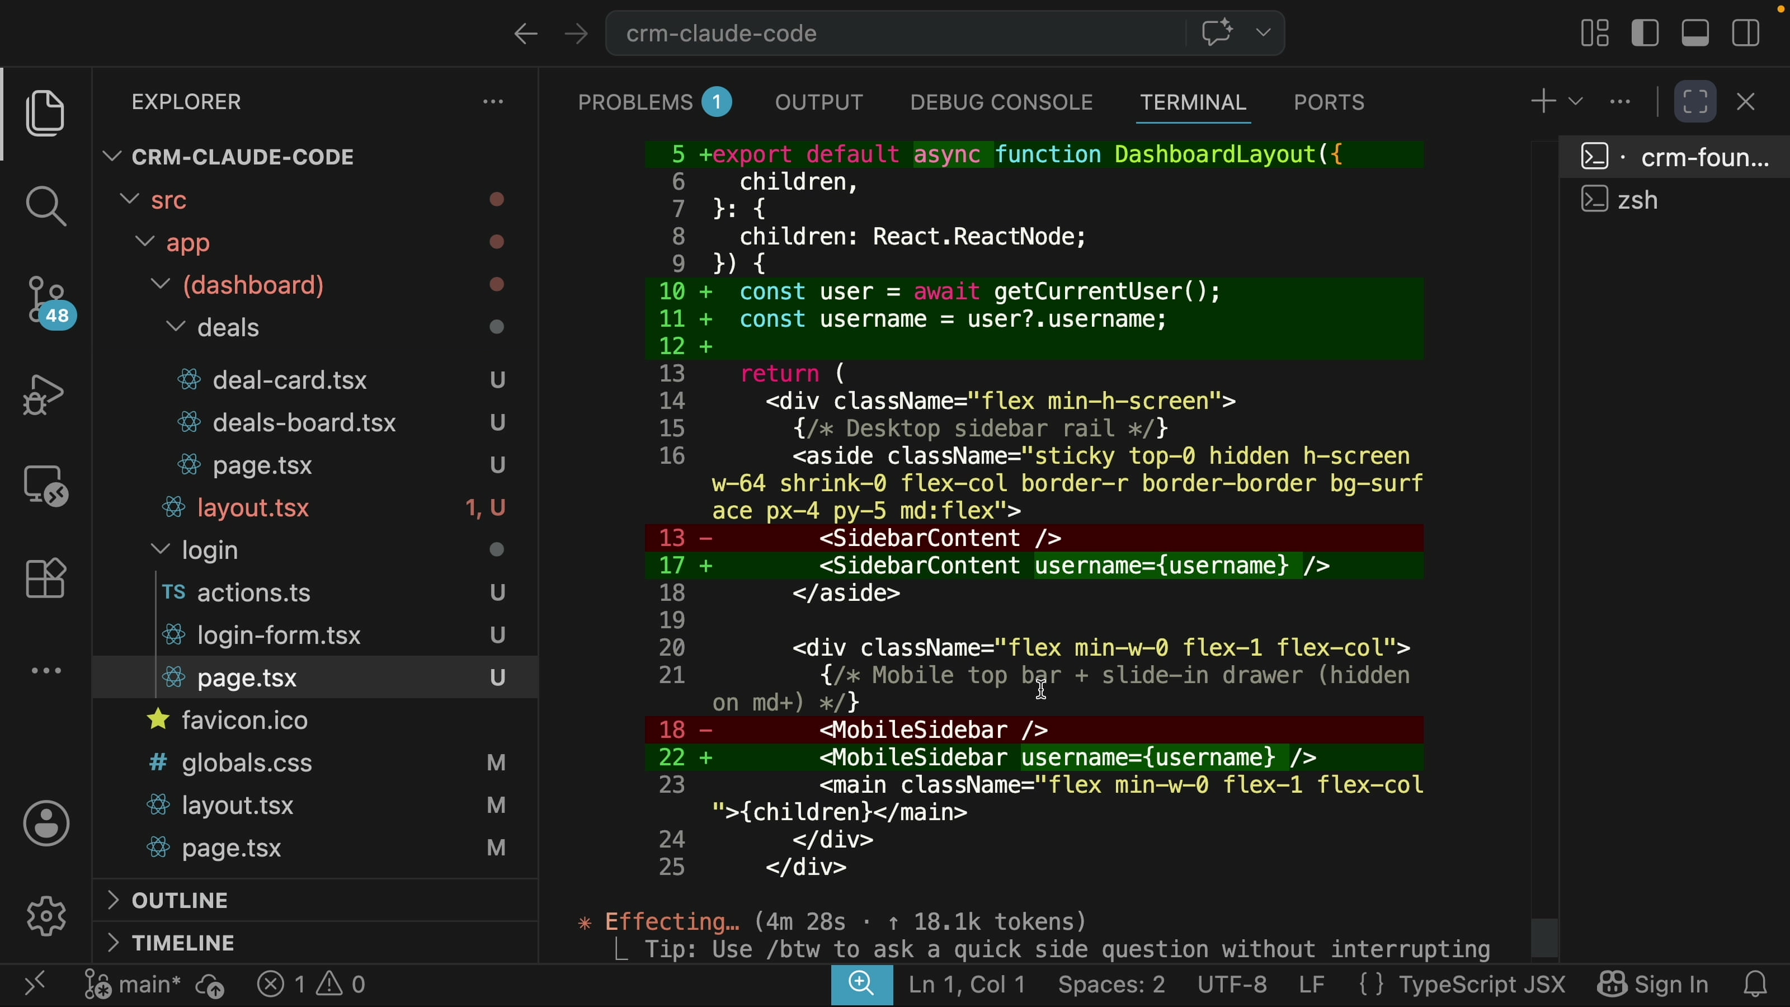The width and height of the screenshot is (1790, 1007).
Task: Click Ln 1, Col 1 cursor position
Action: tap(967, 985)
